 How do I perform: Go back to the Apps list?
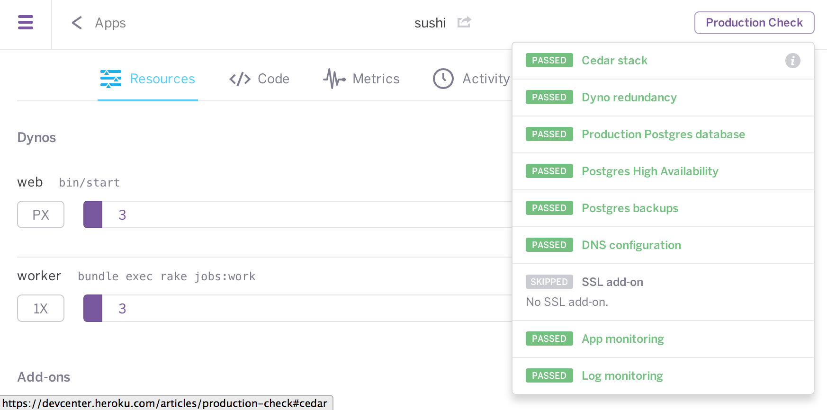pos(110,23)
